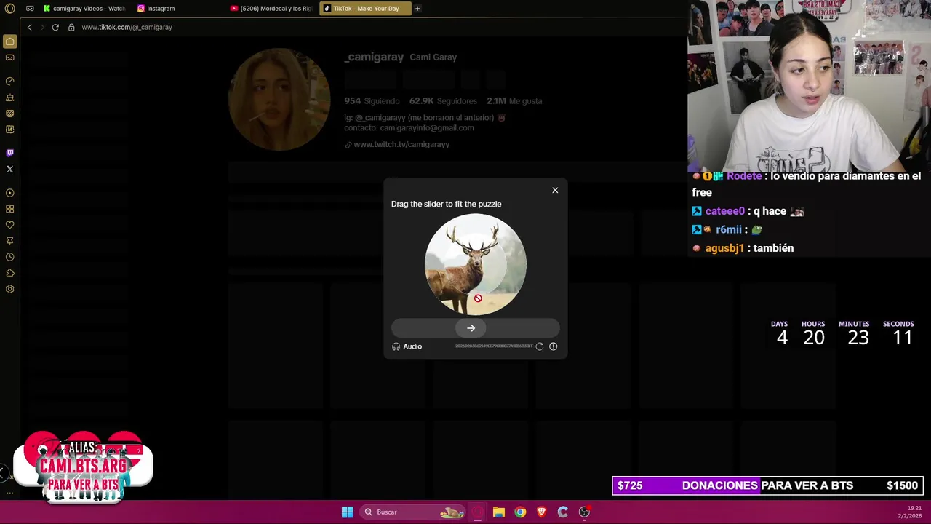Click the deer puzzle image
931x524 pixels.
[x=476, y=264]
